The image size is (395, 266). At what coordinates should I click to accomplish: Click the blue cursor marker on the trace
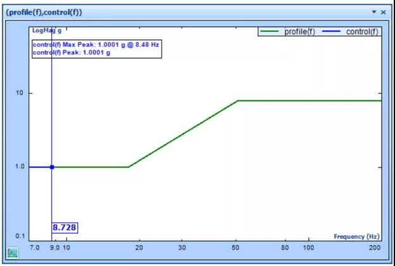(x=52, y=167)
